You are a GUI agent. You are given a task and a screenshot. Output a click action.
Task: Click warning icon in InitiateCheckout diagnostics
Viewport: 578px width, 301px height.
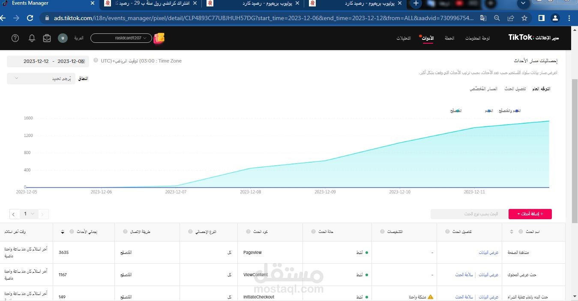tap(431, 297)
